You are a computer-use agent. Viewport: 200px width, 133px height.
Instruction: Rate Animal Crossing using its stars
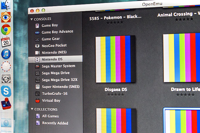(x=184, y=20)
